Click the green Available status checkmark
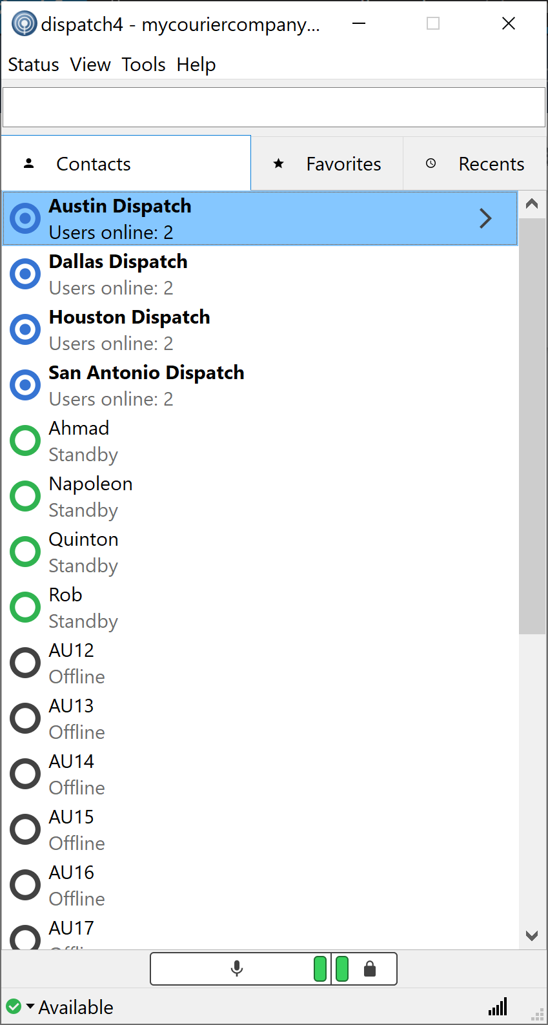 point(13,1006)
